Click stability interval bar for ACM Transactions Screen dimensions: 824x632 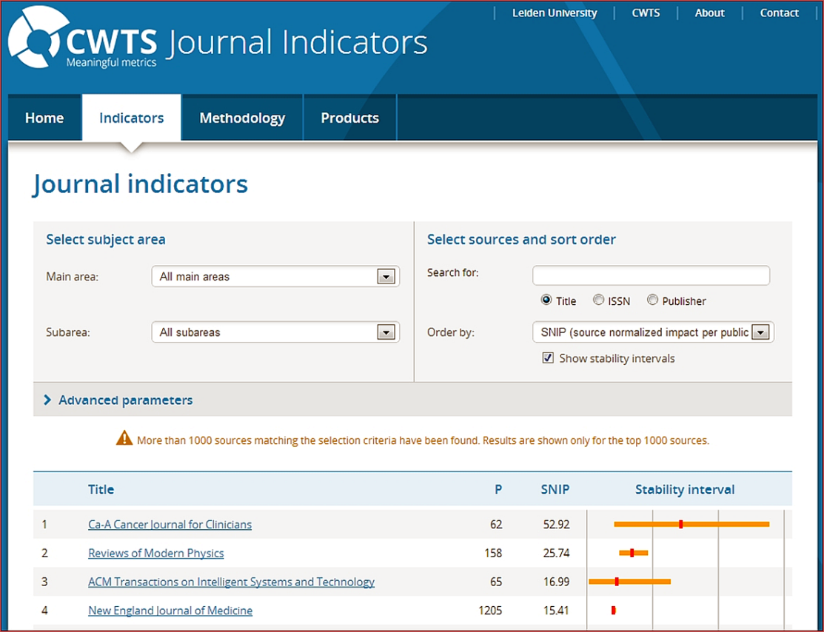tap(629, 582)
